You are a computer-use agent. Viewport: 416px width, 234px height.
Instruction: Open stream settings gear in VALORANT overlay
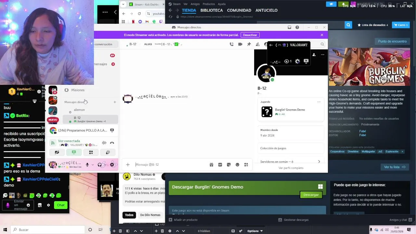(x=297, y=61)
